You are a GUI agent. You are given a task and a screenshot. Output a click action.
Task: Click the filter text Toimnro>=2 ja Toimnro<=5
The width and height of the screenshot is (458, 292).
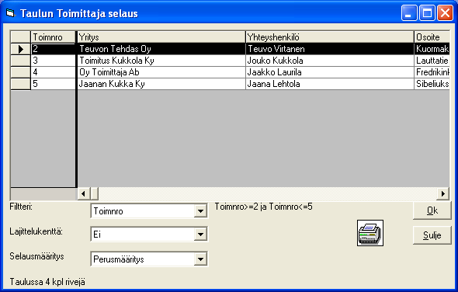[263, 207]
